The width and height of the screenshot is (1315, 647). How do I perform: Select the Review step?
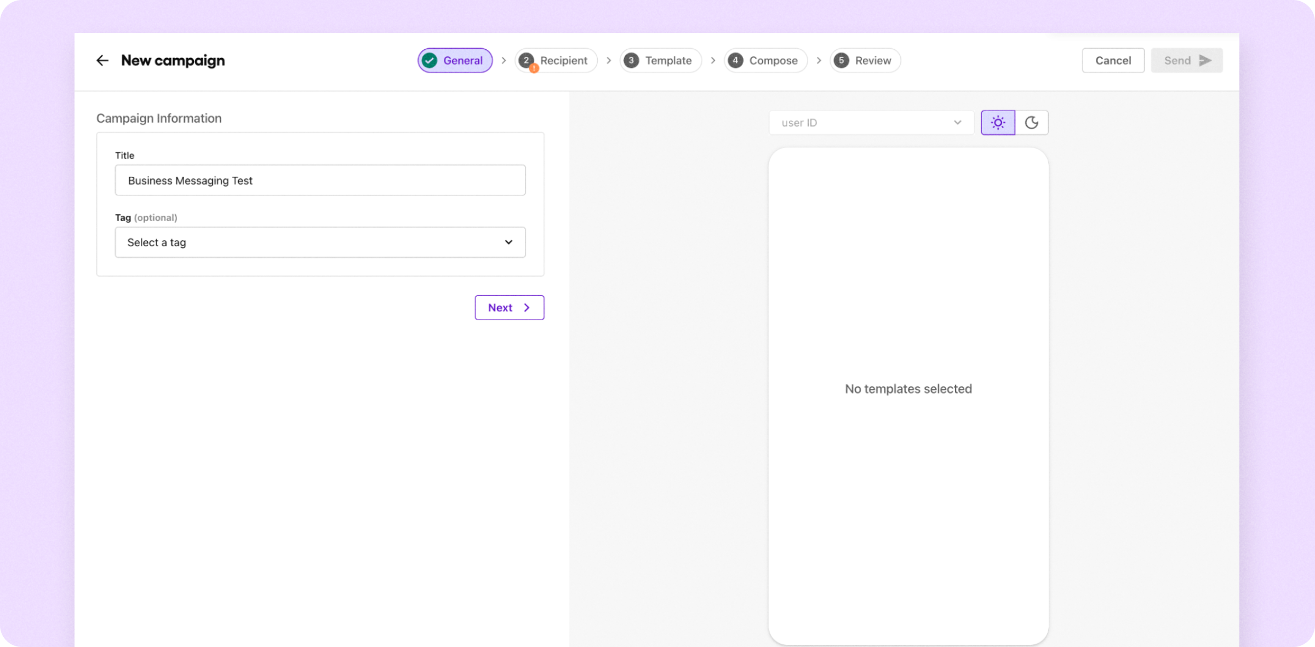coord(865,60)
